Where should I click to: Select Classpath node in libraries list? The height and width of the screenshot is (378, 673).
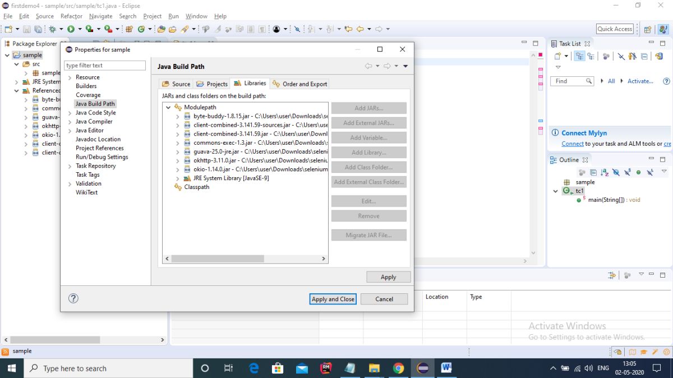(197, 187)
